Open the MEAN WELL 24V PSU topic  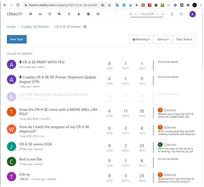click(x=58, y=112)
